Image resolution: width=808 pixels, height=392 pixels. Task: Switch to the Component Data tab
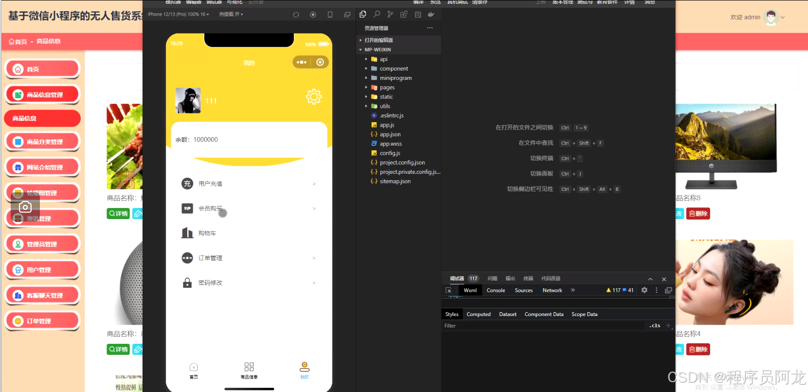tap(544, 315)
